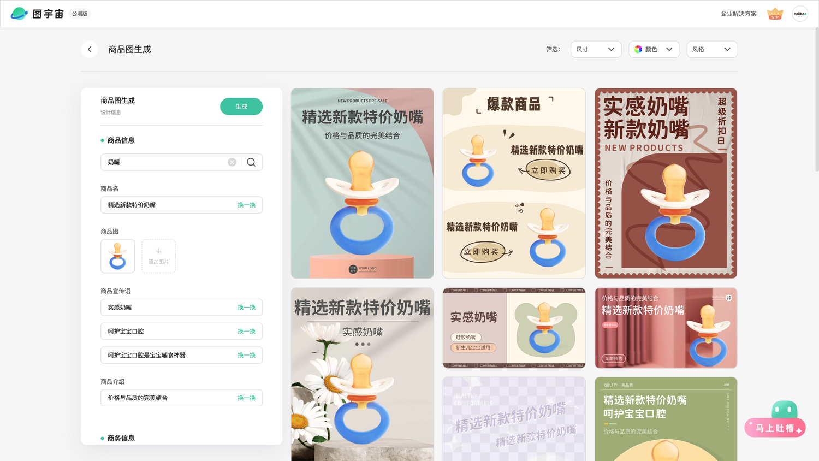Screen dimensions: 819x461
Task: Click the 商务信息 section heading
Action: click(121, 438)
